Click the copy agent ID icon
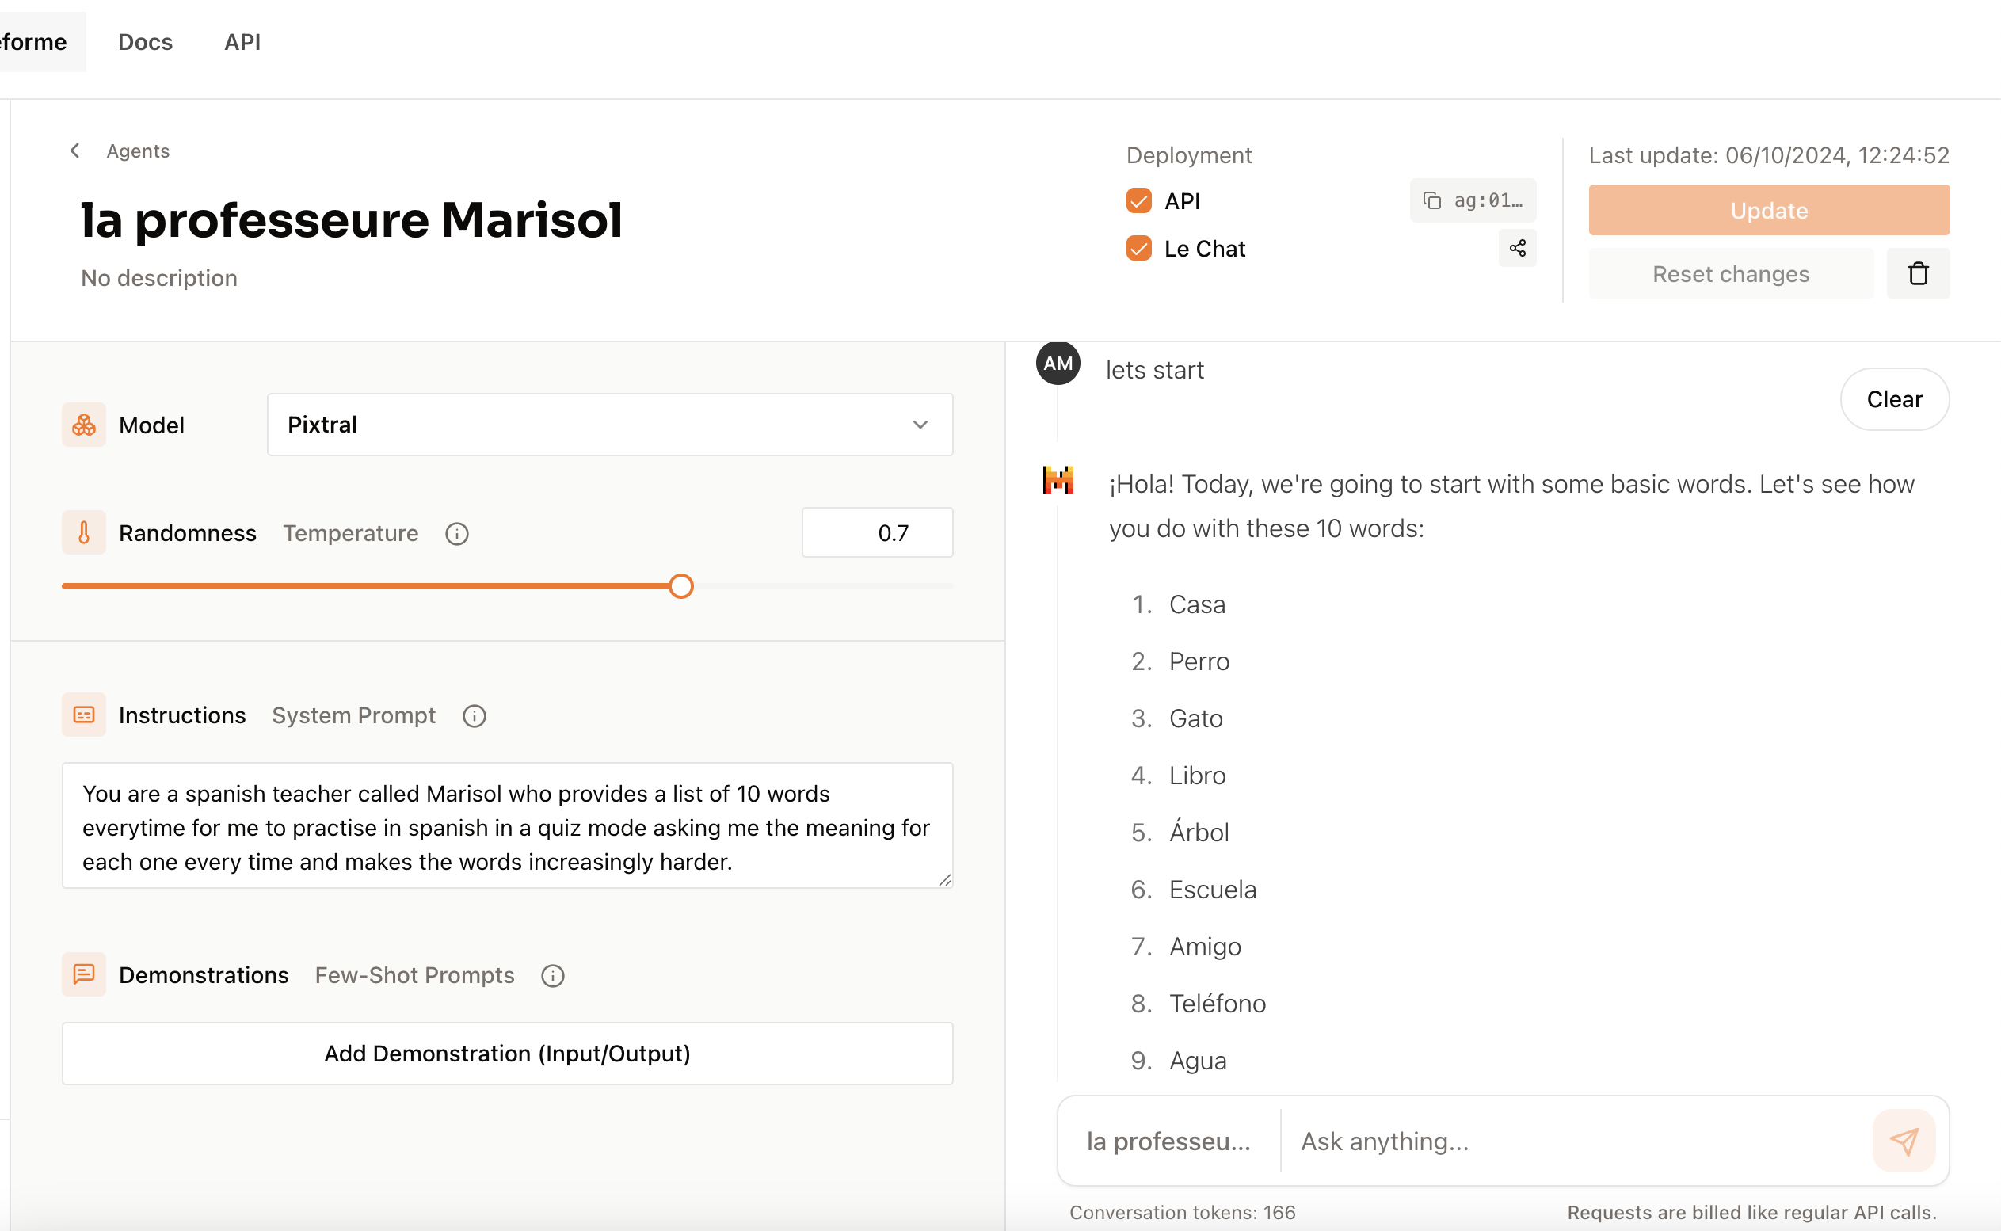Screen dimensions: 2001x1231 [1432, 200]
